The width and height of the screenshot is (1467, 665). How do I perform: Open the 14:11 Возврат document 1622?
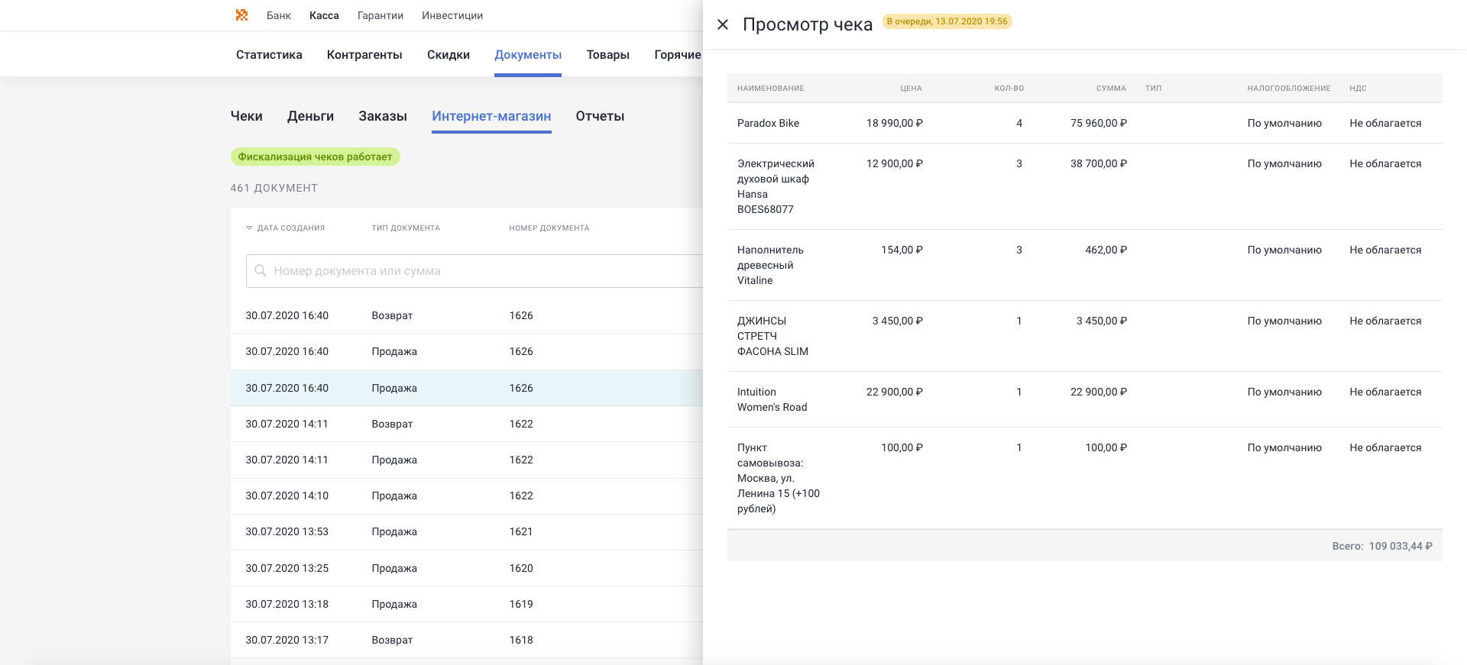pyautogui.click(x=467, y=425)
